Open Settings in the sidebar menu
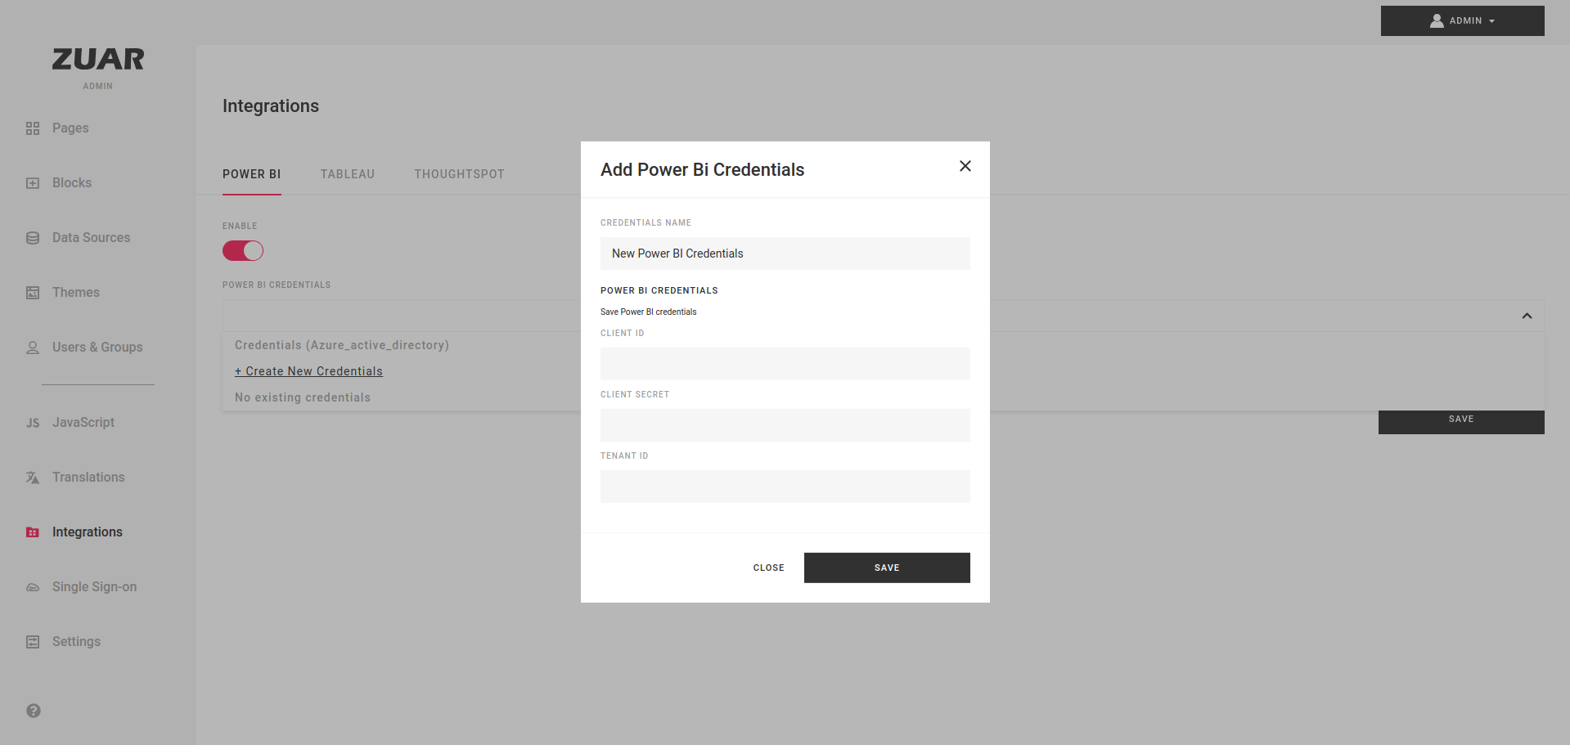Screen dimensions: 1570x745 point(77,642)
